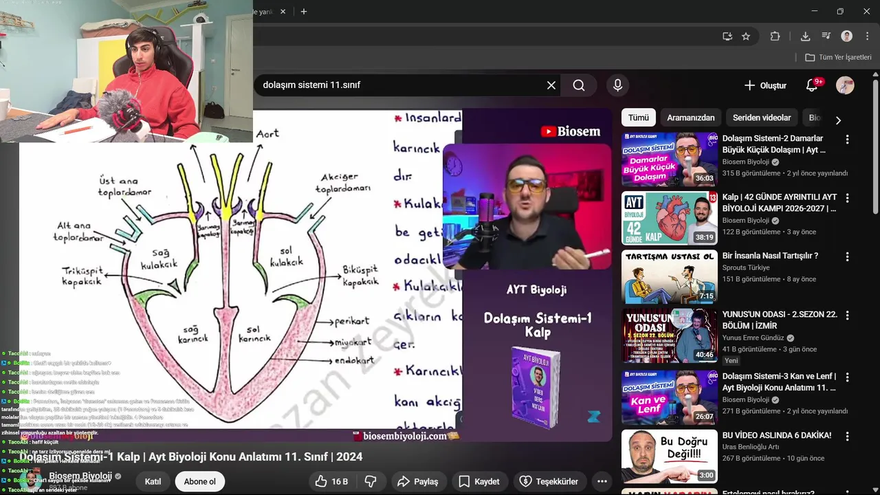
Task: Click the Teşekkürler thanks button
Action: coord(549,481)
